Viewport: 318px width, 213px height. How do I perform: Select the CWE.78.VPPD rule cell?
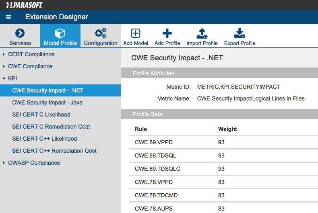point(154,182)
